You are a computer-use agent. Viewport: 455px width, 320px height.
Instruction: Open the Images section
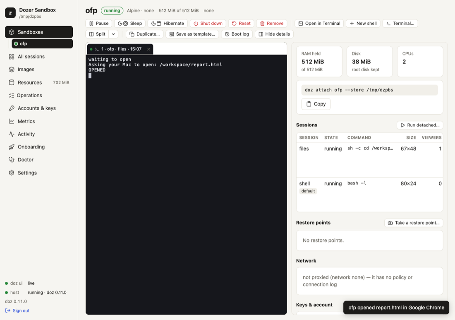point(39,70)
